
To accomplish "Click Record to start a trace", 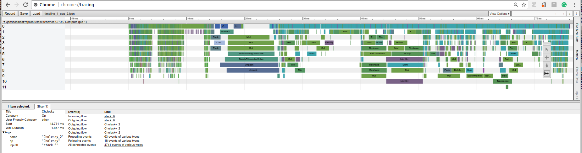I will pos(10,13).
